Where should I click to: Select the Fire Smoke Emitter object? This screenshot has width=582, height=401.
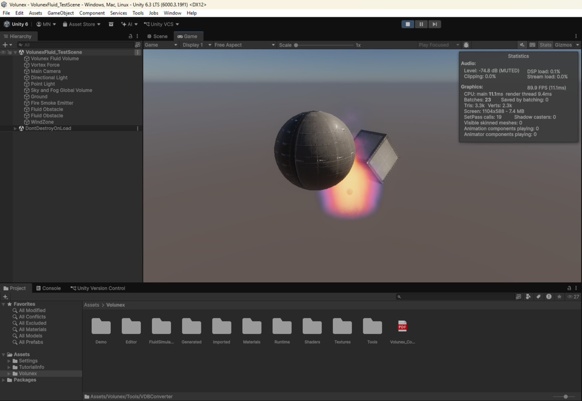52,103
